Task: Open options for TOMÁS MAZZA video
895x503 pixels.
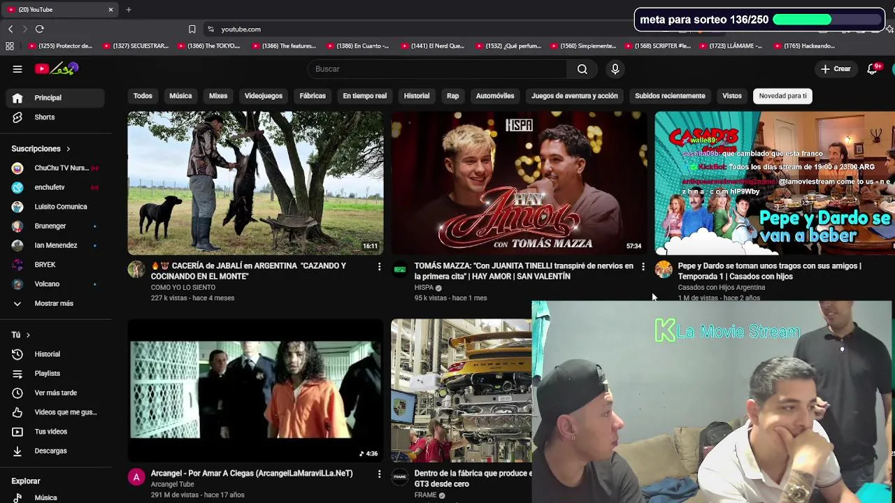Action: pyautogui.click(x=643, y=266)
